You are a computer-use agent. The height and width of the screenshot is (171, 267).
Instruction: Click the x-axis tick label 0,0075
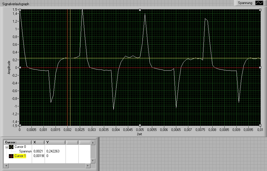200,130
